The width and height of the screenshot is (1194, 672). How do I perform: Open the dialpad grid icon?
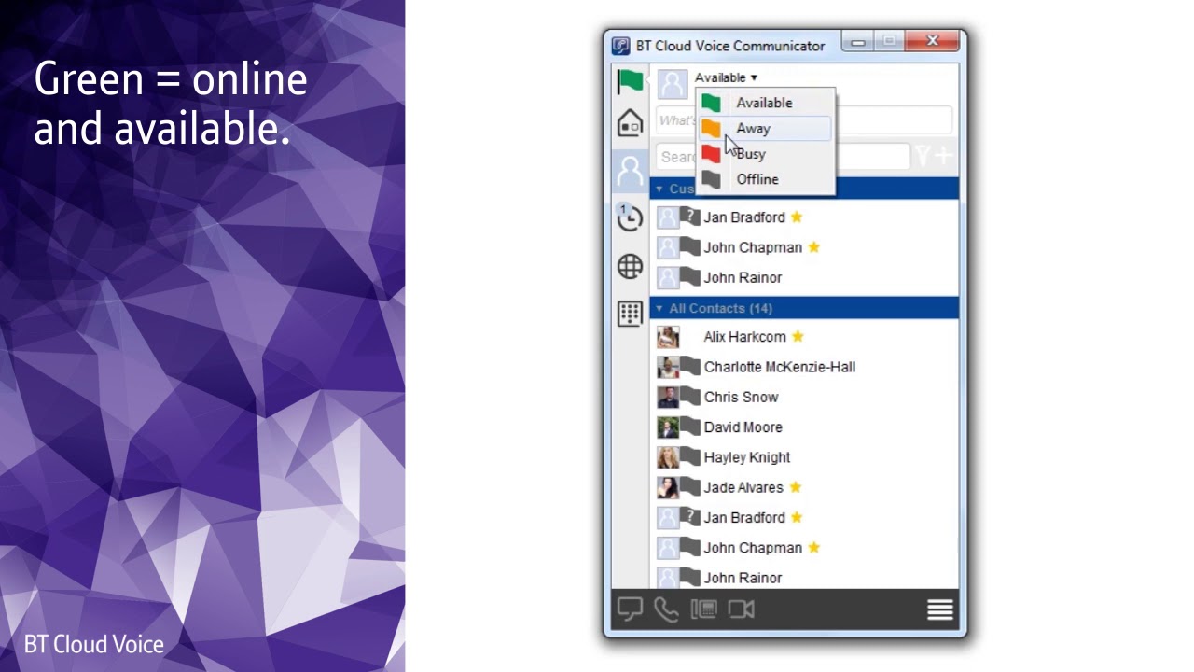point(631,314)
